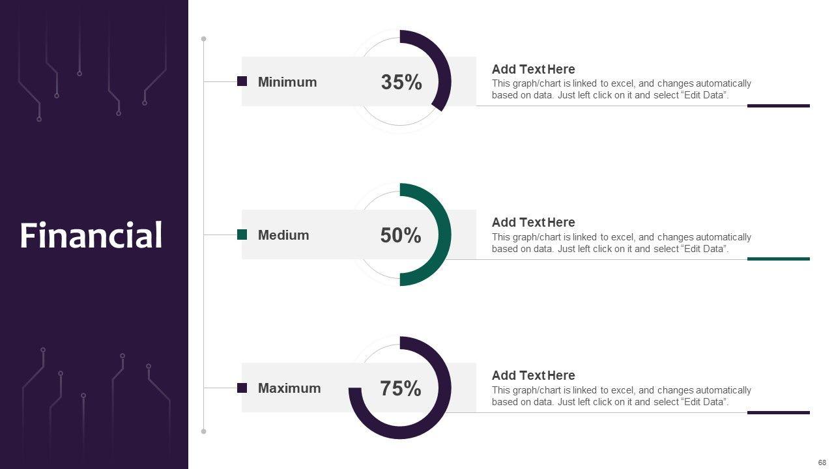Click the bottom dot of vertical timeline
Image resolution: width=834 pixels, height=469 pixels.
click(x=204, y=431)
